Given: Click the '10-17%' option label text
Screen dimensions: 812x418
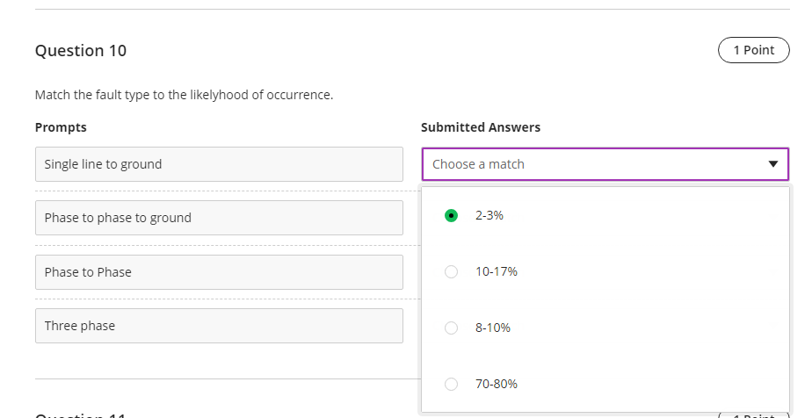Looking at the screenshot, I should coord(497,271).
